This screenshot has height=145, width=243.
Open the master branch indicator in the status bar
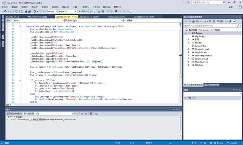point(233,143)
